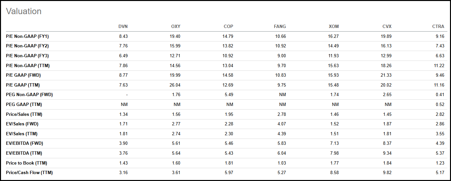The height and width of the screenshot is (181, 451).
Task: Select CVX's P/E GAAP (FWD) value 21.33
Action: 386,75
